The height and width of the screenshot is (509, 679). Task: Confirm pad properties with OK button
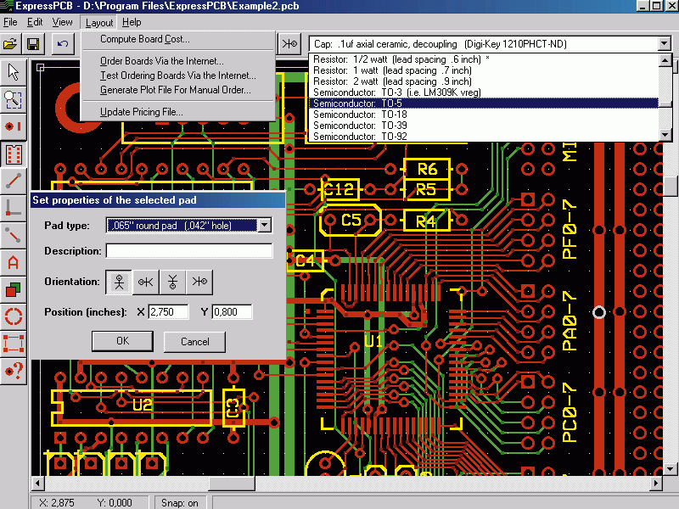(x=122, y=341)
